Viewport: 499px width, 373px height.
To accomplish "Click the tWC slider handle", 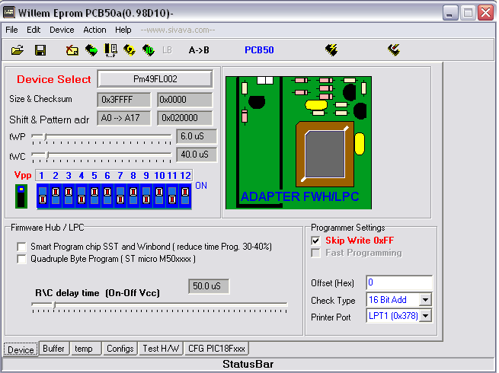I will 47,155.
